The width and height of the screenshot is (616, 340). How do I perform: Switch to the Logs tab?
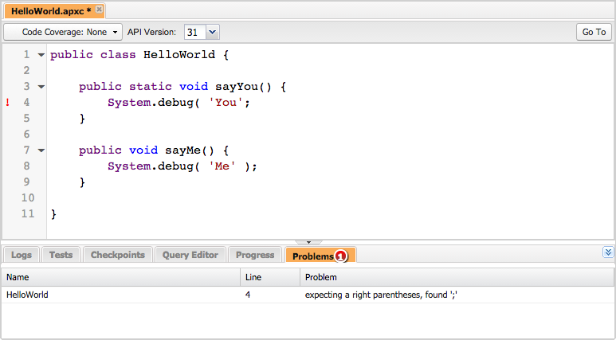22,255
